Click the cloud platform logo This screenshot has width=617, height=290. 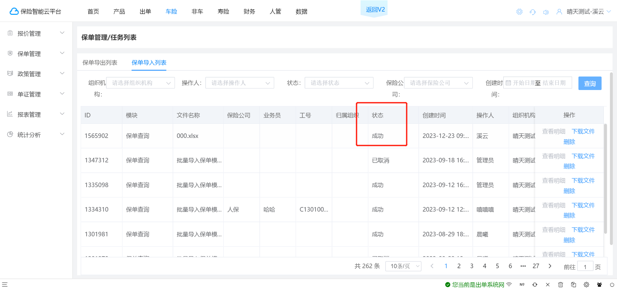coord(14,12)
